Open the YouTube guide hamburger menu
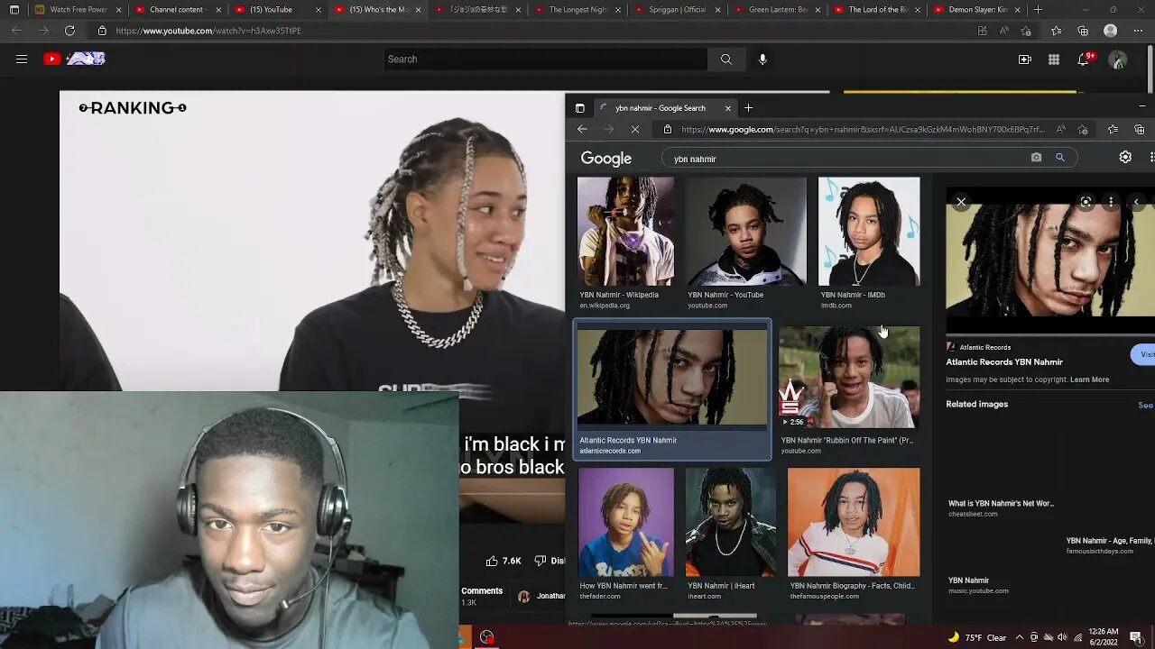This screenshot has height=649, width=1155. click(22, 59)
